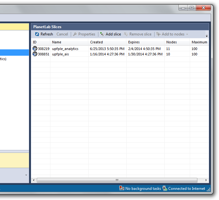Open the left panel bottom dropdown arrow
Image resolution: width=219 pixels, height=200 pixels.
(x=26, y=175)
